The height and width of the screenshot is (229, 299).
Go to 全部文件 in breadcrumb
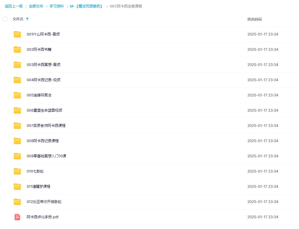[x=36, y=6]
